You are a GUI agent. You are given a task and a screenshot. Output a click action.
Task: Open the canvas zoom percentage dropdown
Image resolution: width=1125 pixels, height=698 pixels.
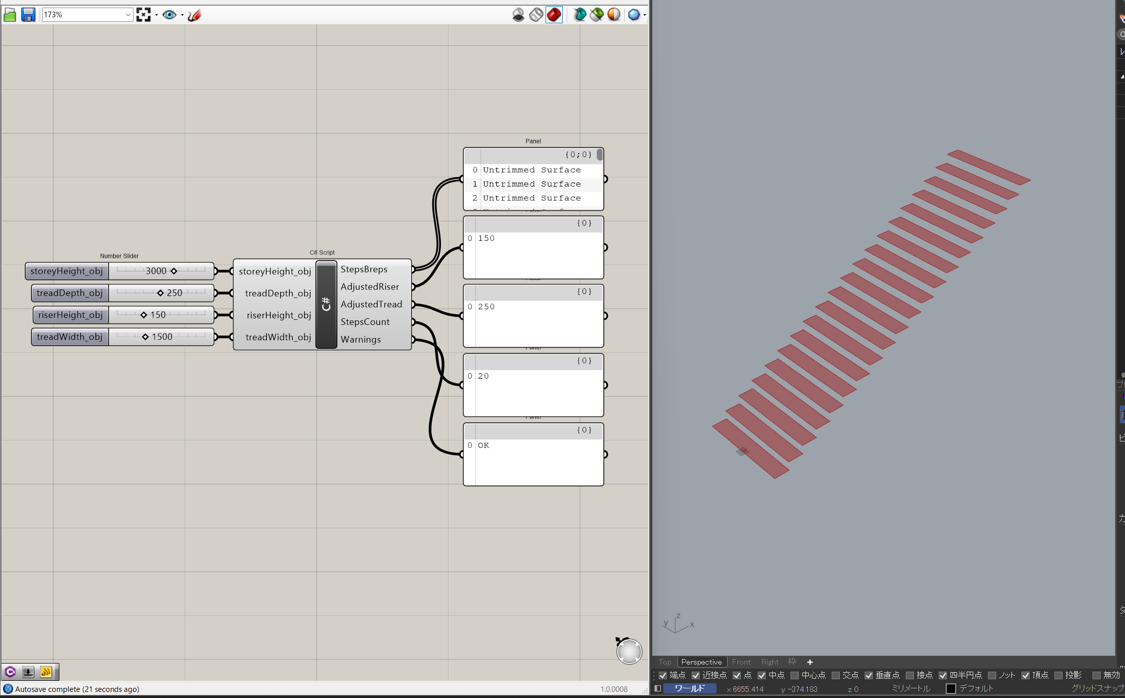[127, 15]
